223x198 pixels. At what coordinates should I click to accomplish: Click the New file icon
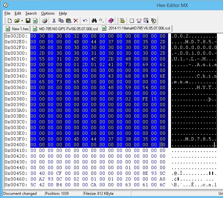(10, 21)
